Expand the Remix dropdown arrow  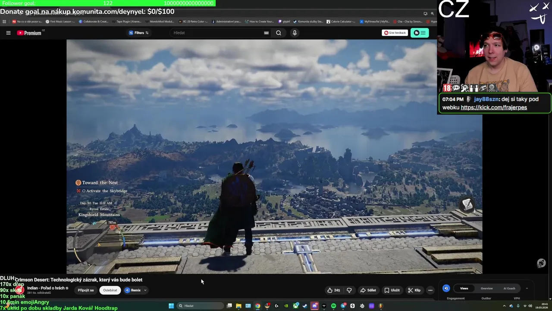(x=145, y=290)
